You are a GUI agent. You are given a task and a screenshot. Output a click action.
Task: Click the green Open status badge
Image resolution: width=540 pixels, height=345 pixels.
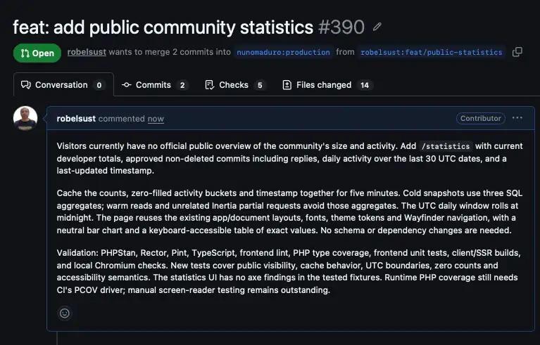tap(37, 53)
